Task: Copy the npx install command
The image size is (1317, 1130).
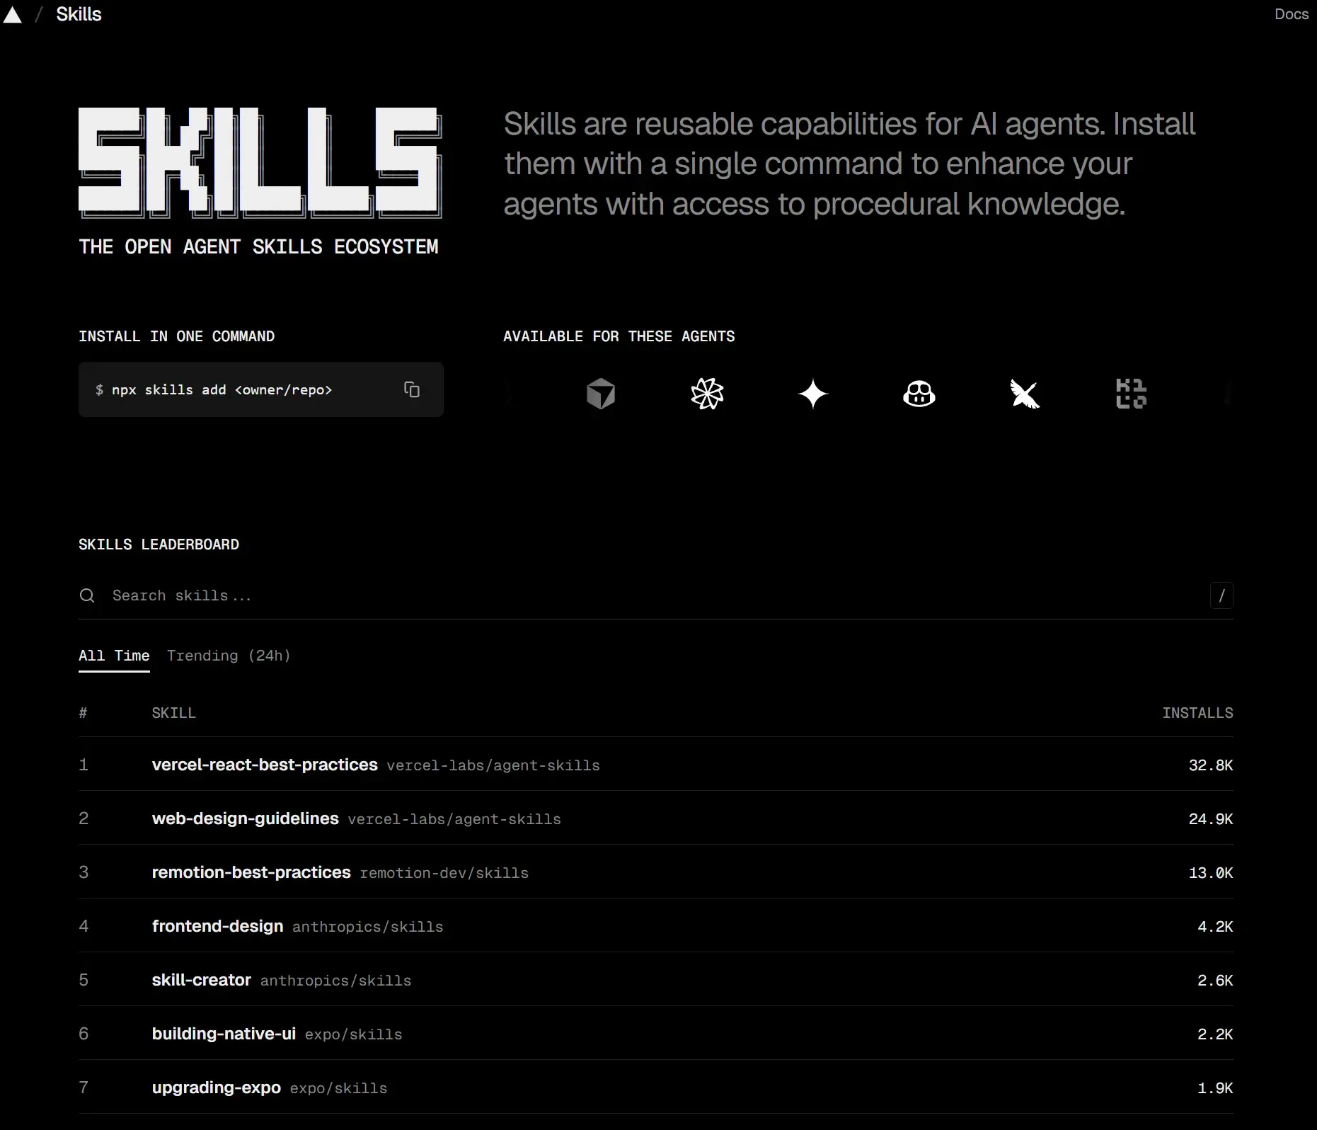Action: click(412, 389)
